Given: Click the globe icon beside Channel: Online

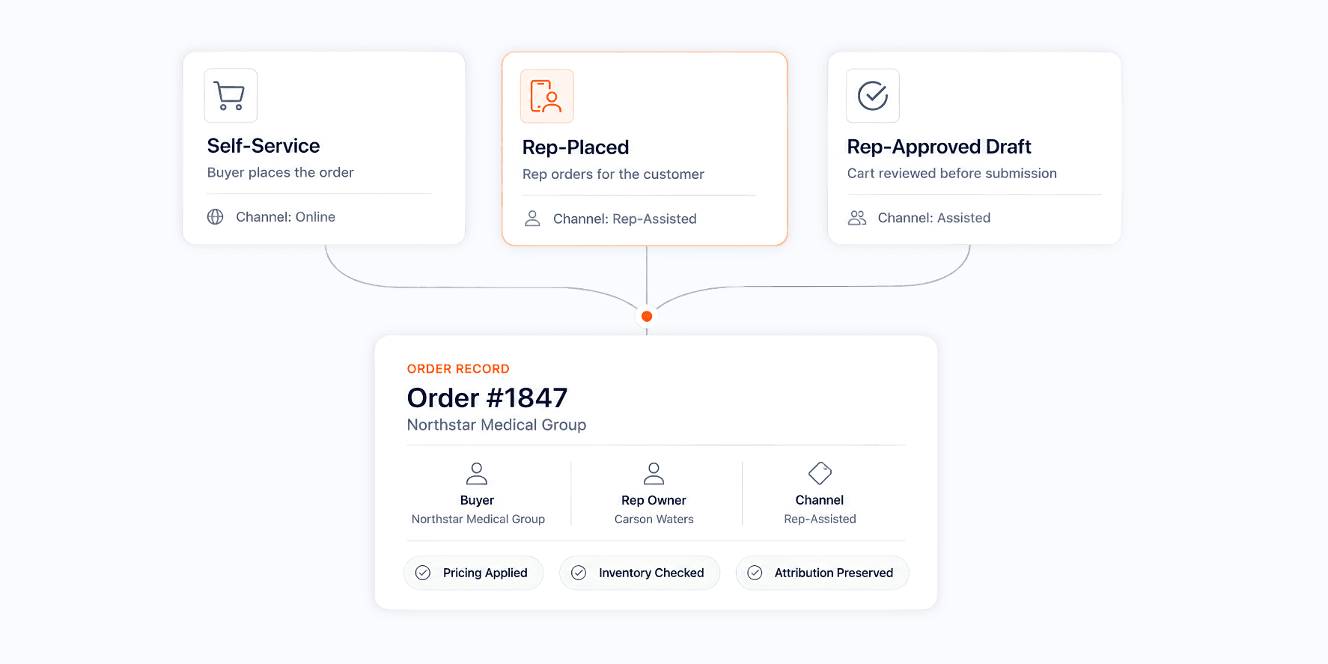Looking at the screenshot, I should [216, 217].
